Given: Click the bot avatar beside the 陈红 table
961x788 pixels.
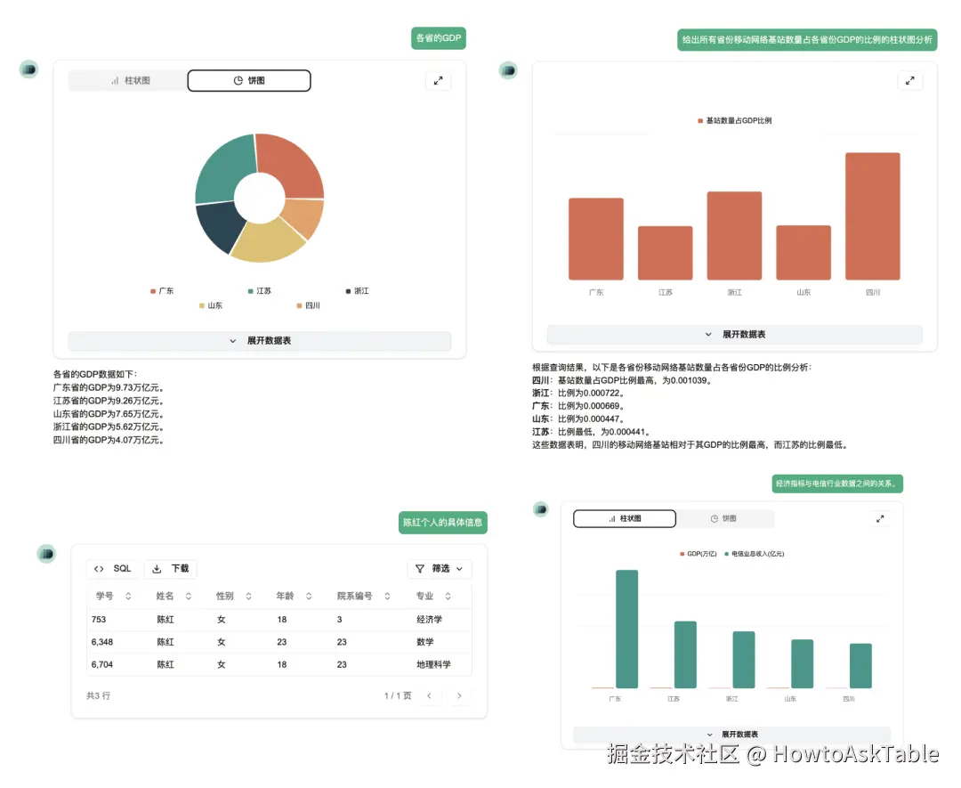Looking at the screenshot, I should coord(46,554).
